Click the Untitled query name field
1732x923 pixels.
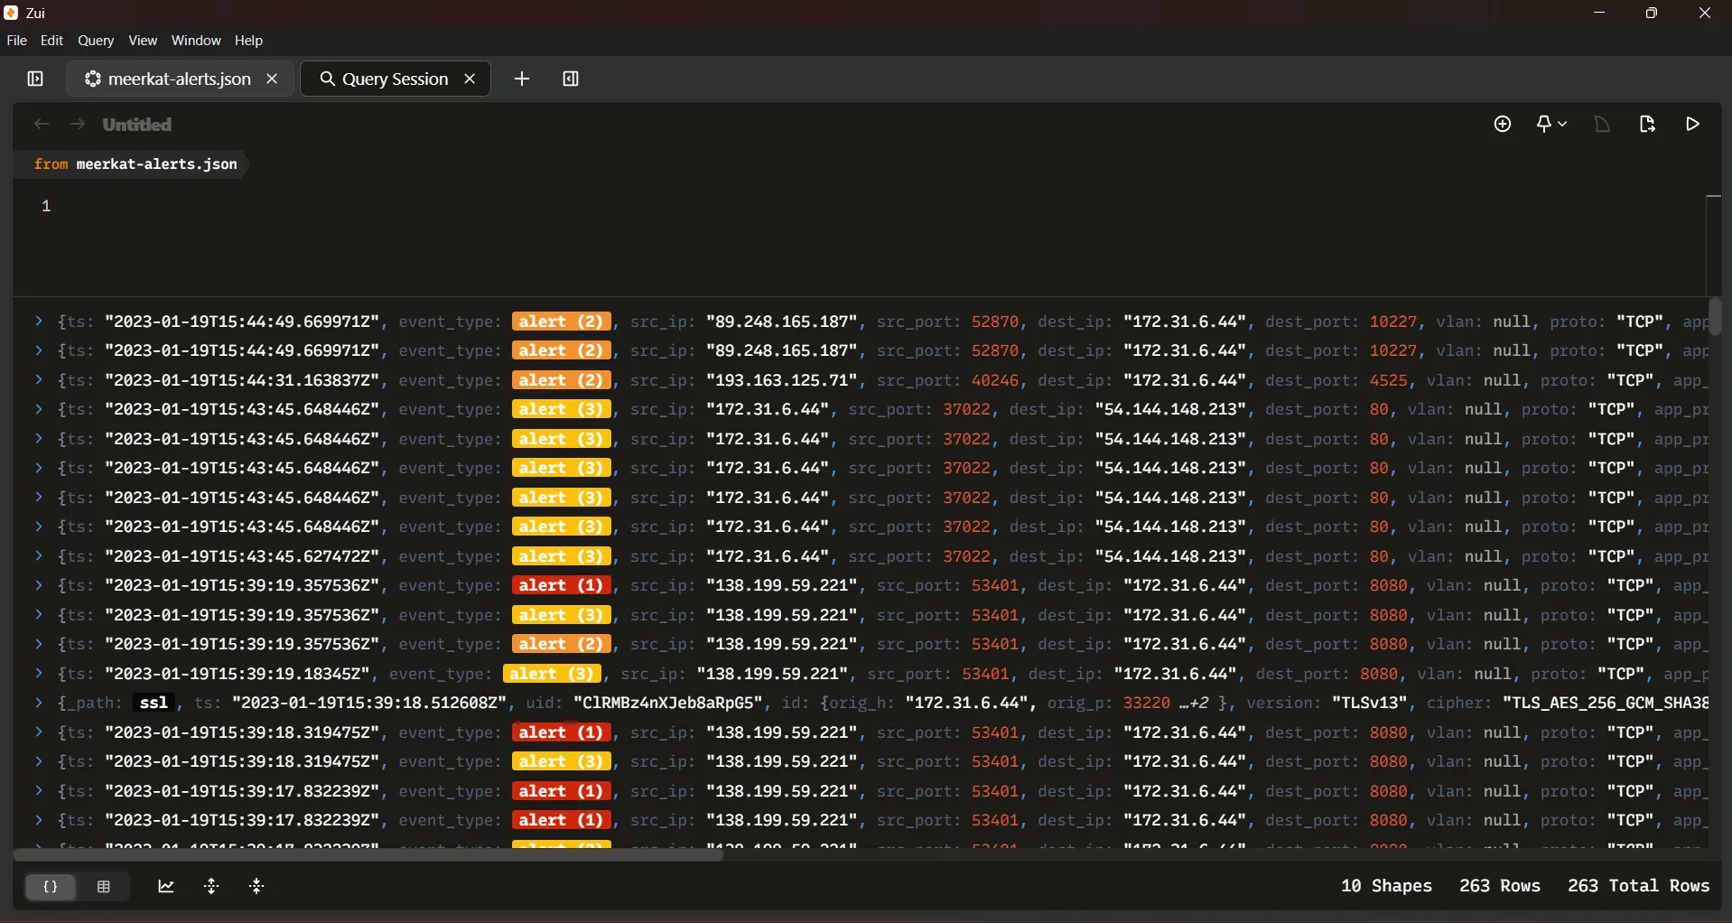point(136,125)
